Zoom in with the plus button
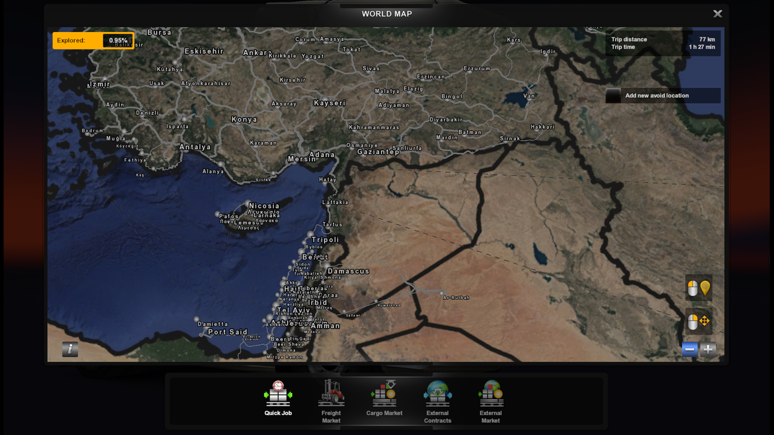Screen dimensions: 774x435 (708, 349)
